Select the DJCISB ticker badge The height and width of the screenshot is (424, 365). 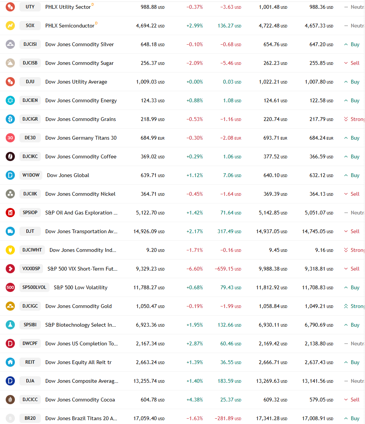pos(30,63)
